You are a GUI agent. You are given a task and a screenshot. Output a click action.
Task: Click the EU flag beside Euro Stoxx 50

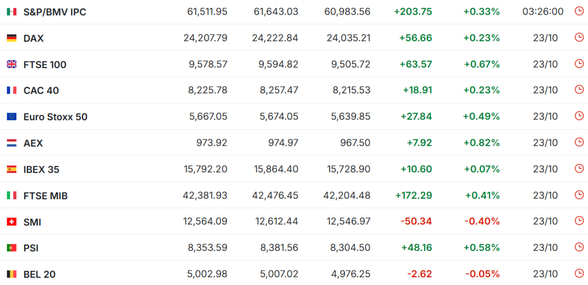click(12, 116)
